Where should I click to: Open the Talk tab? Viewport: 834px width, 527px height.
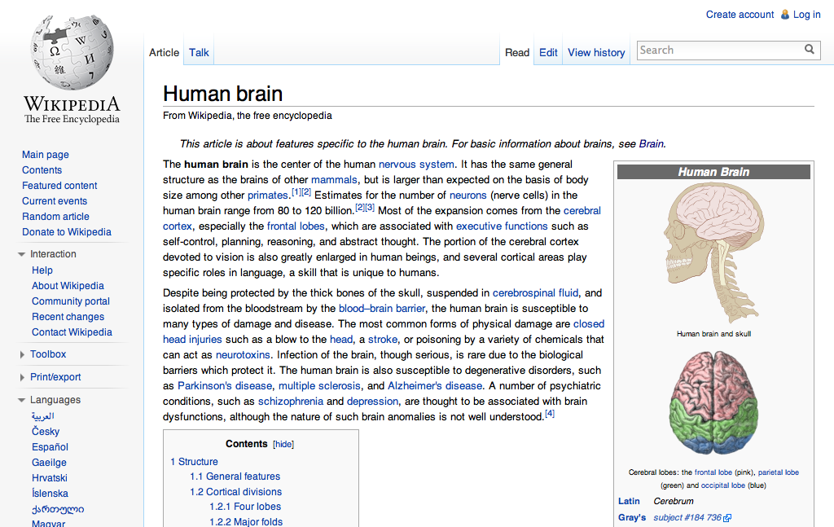(199, 53)
